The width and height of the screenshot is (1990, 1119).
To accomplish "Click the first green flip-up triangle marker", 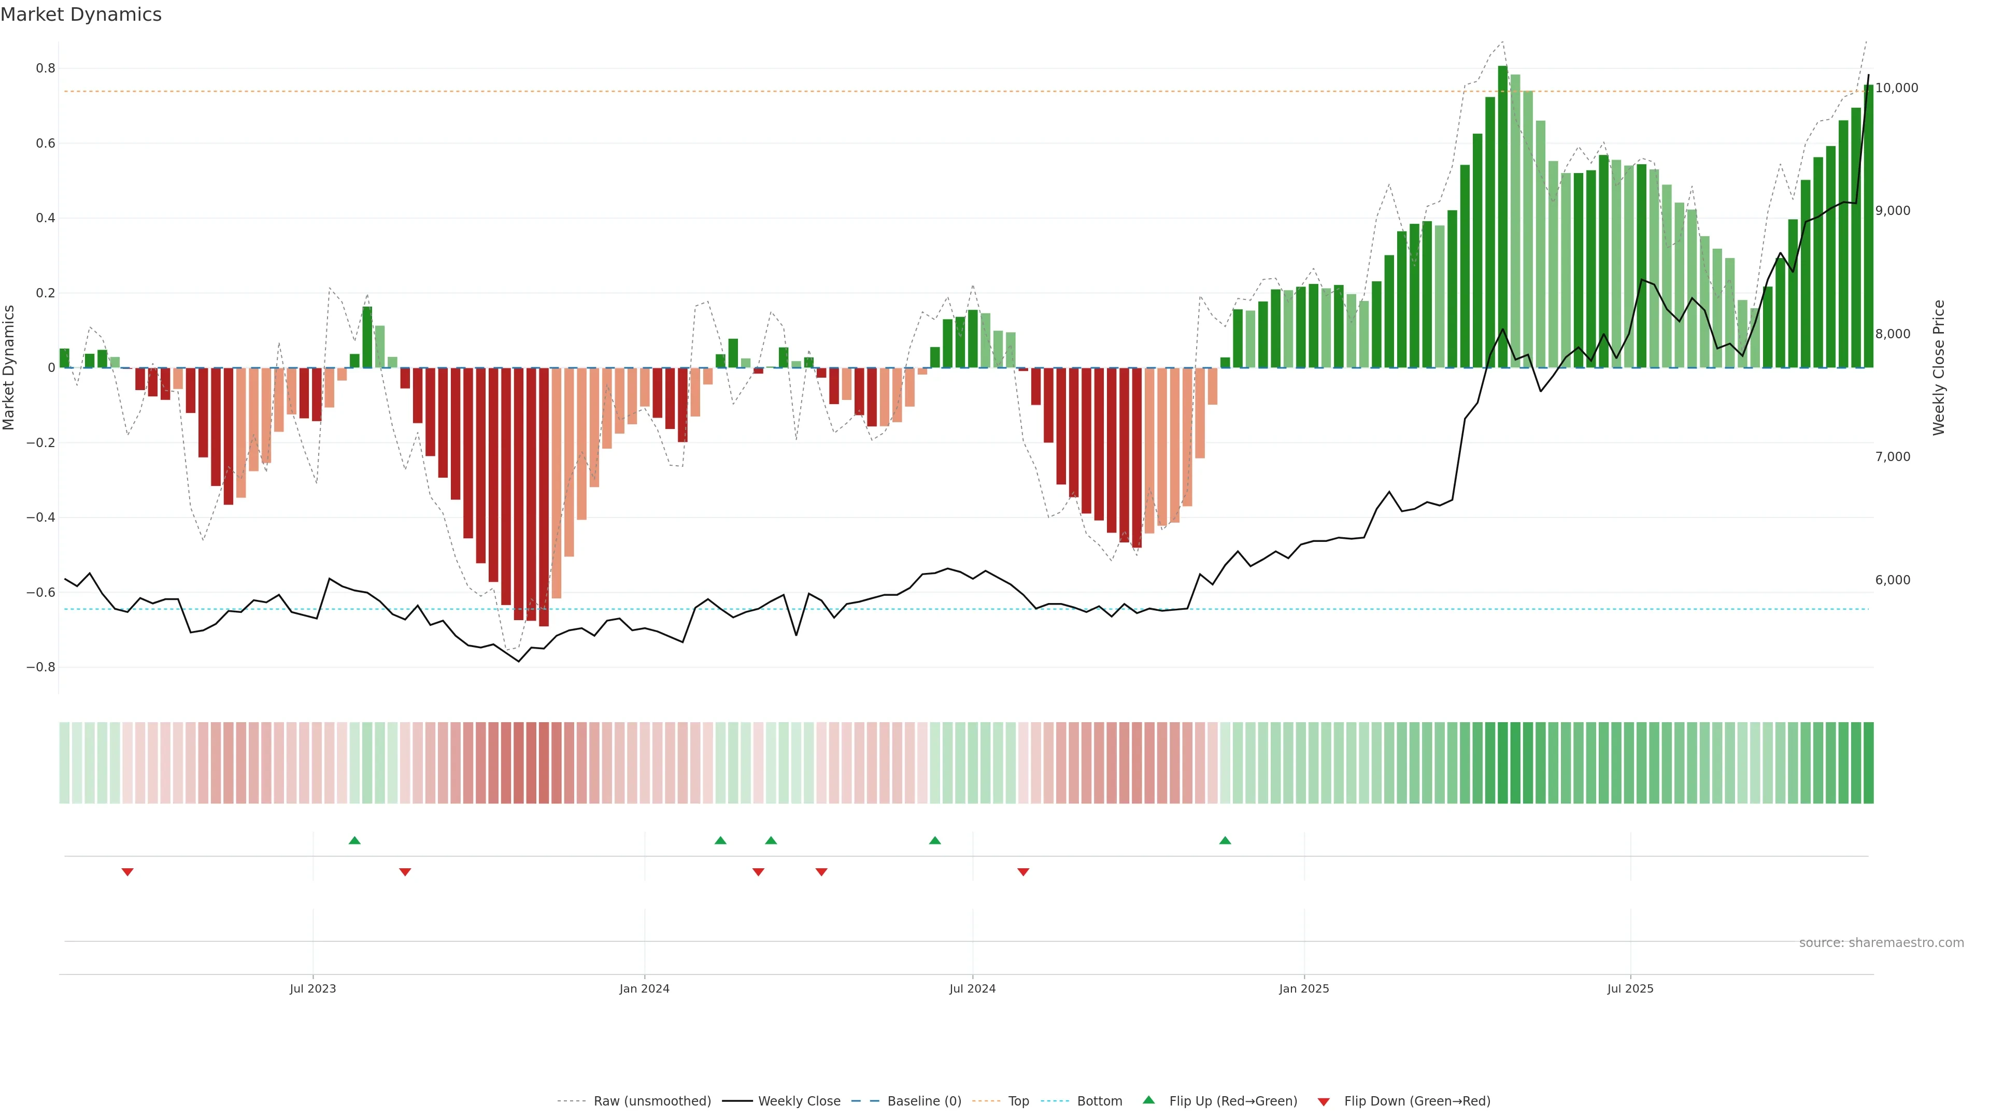I will (x=354, y=840).
